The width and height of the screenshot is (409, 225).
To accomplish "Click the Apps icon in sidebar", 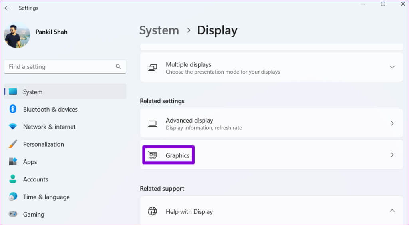I will (x=13, y=162).
